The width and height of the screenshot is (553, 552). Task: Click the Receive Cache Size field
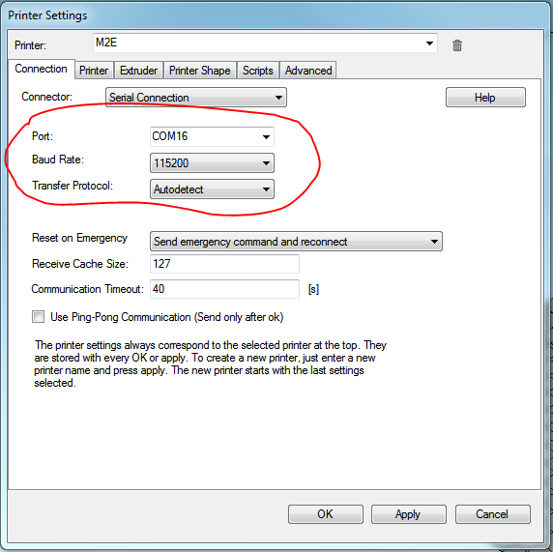click(224, 264)
